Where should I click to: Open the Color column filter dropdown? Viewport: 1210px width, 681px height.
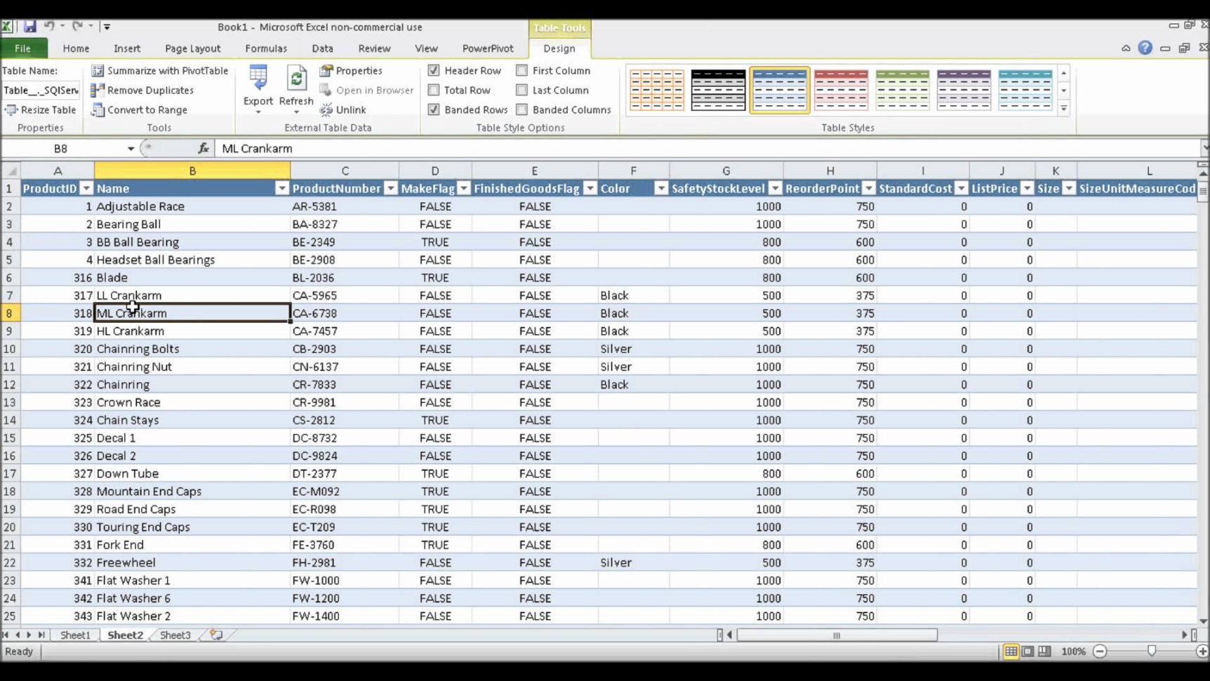660,188
